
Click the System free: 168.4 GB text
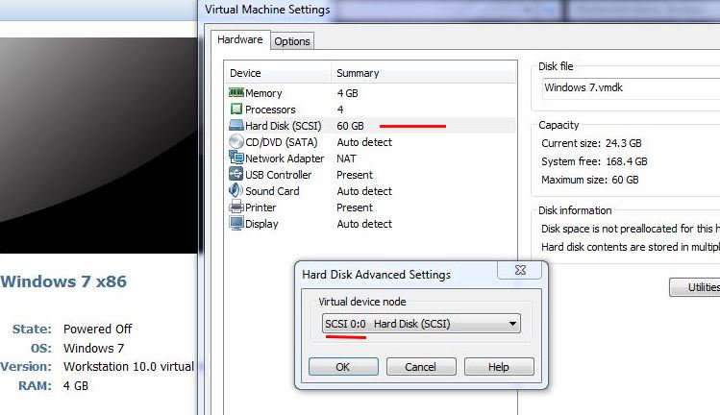point(594,161)
